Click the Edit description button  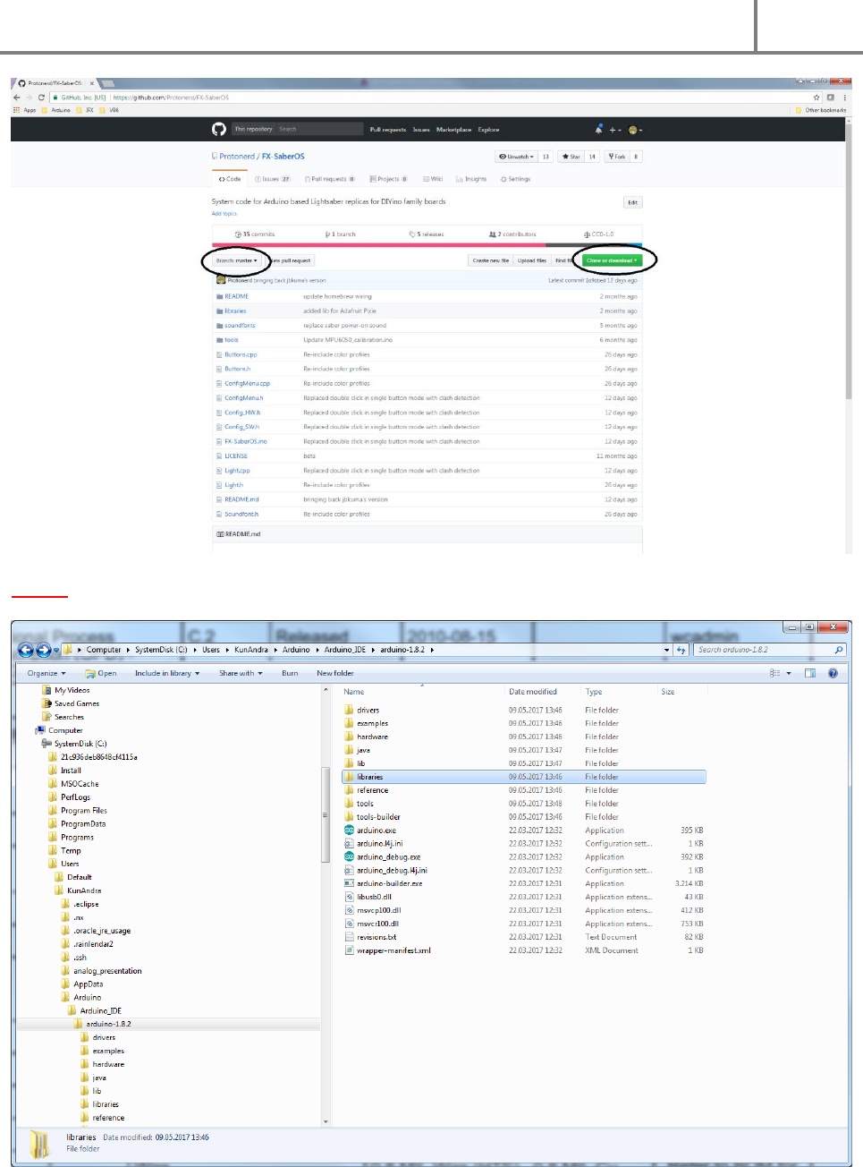(x=632, y=202)
